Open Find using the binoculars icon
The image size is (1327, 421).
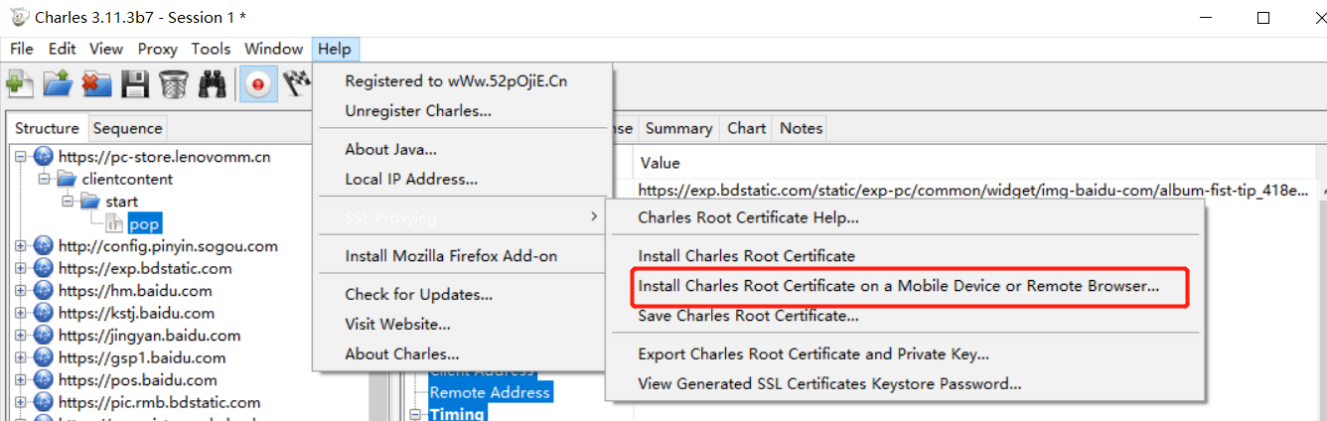[212, 85]
